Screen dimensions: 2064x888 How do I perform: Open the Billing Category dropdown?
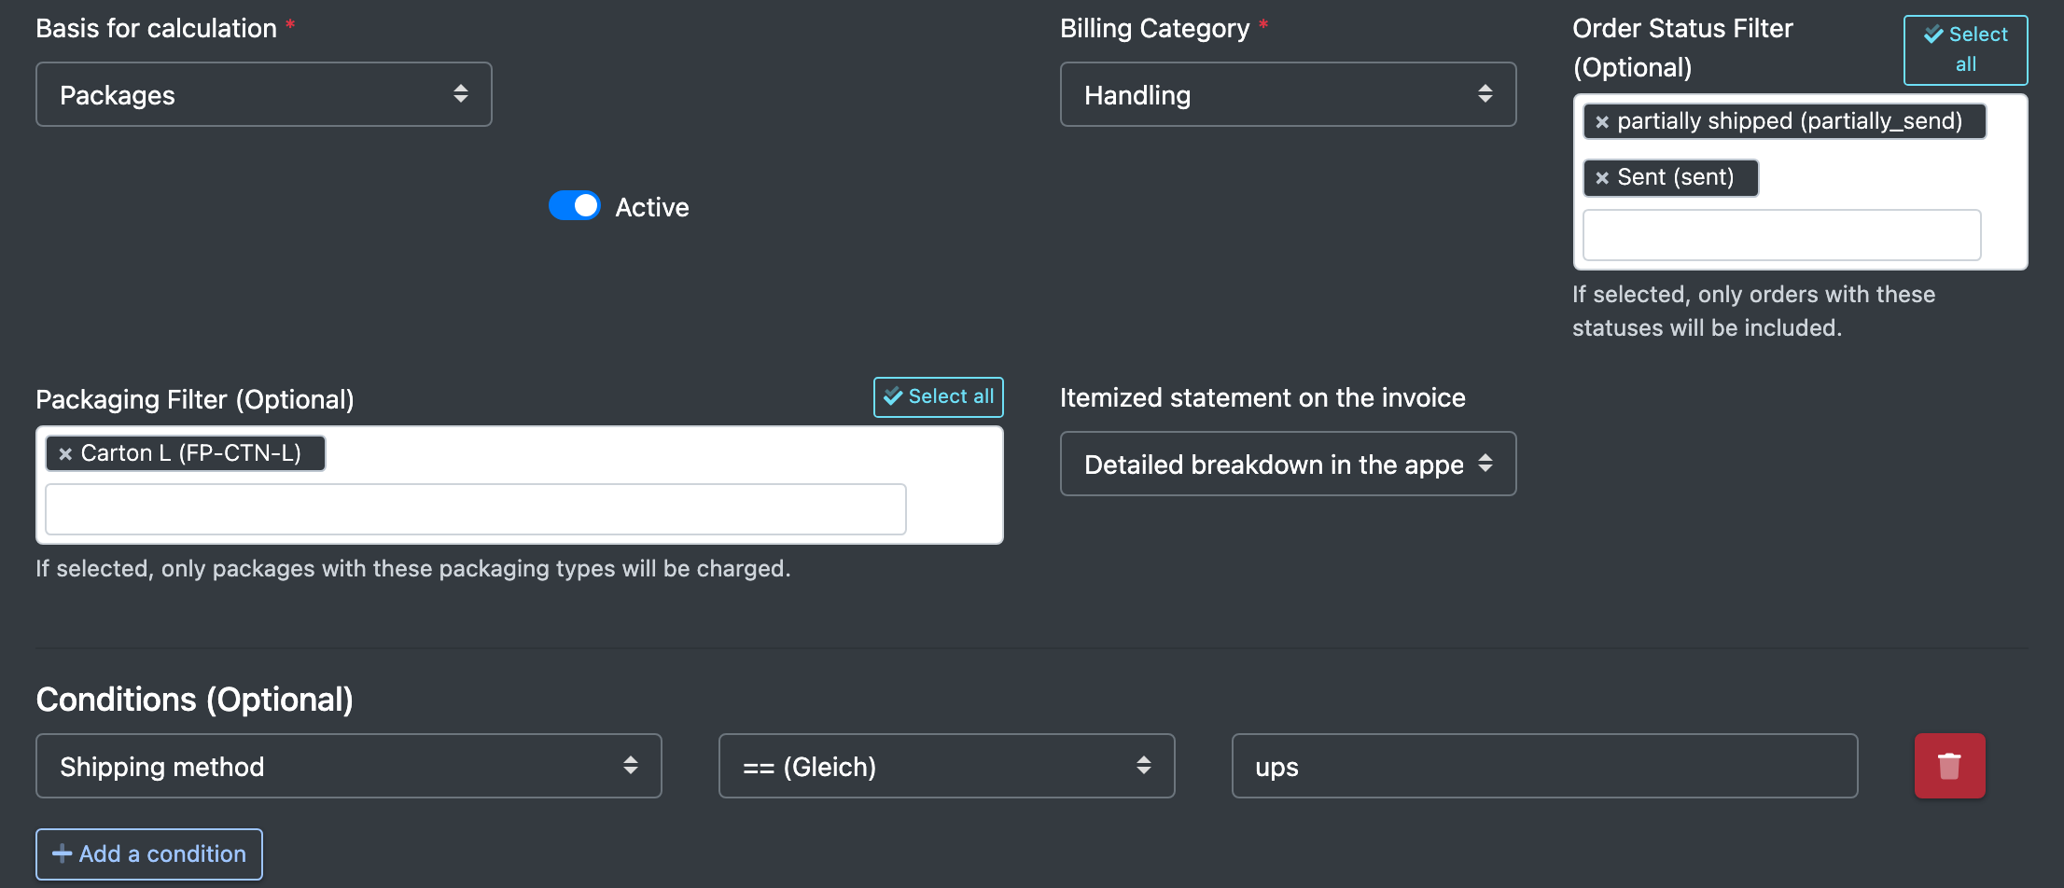pyautogui.click(x=1288, y=94)
